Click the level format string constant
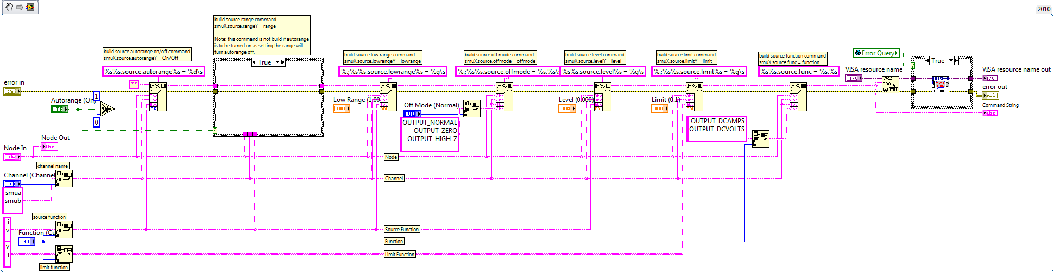1054x273 pixels. click(x=603, y=72)
